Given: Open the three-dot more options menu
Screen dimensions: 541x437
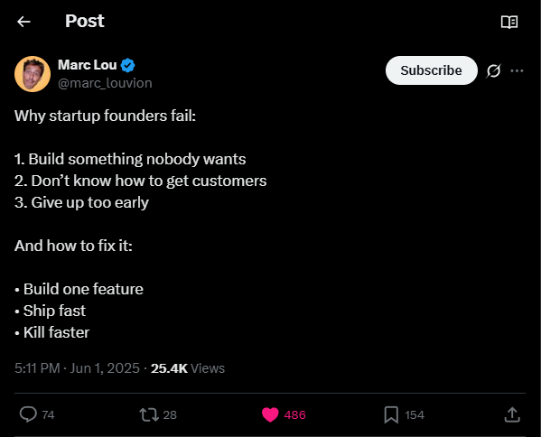Looking at the screenshot, I should (517, 70).
